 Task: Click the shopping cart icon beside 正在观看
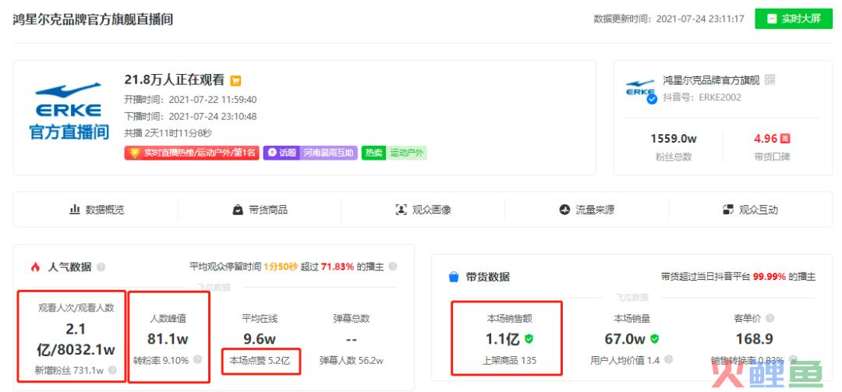click(x=235, y=81)
